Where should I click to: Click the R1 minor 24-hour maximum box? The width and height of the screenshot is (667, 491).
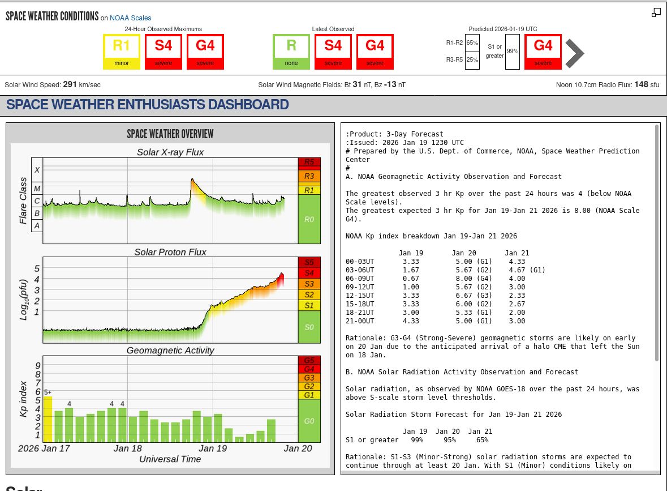click(121, 52)
